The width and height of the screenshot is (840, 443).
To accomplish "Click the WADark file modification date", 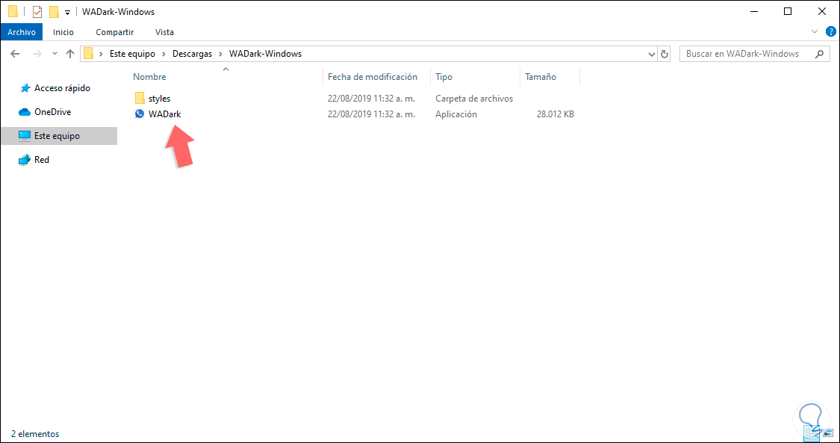I will point(371,114).
